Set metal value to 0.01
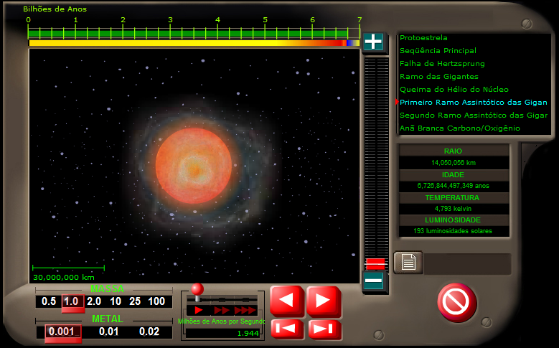The height and width of the screenshot is (348, 559). 109,331
